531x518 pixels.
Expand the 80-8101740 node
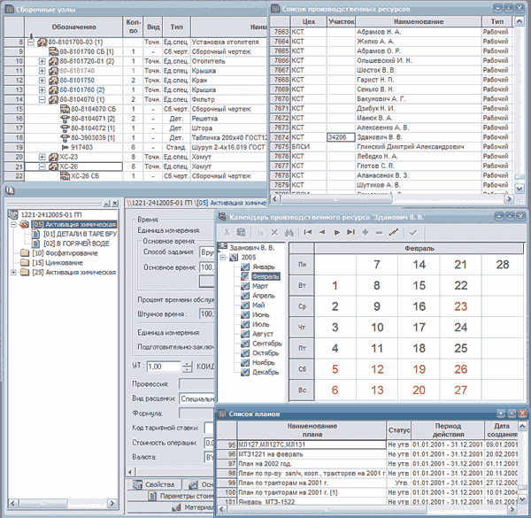tap(42, 71)
